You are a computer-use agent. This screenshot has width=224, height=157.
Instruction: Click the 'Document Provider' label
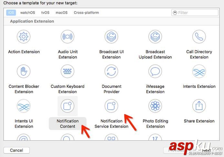112,89
